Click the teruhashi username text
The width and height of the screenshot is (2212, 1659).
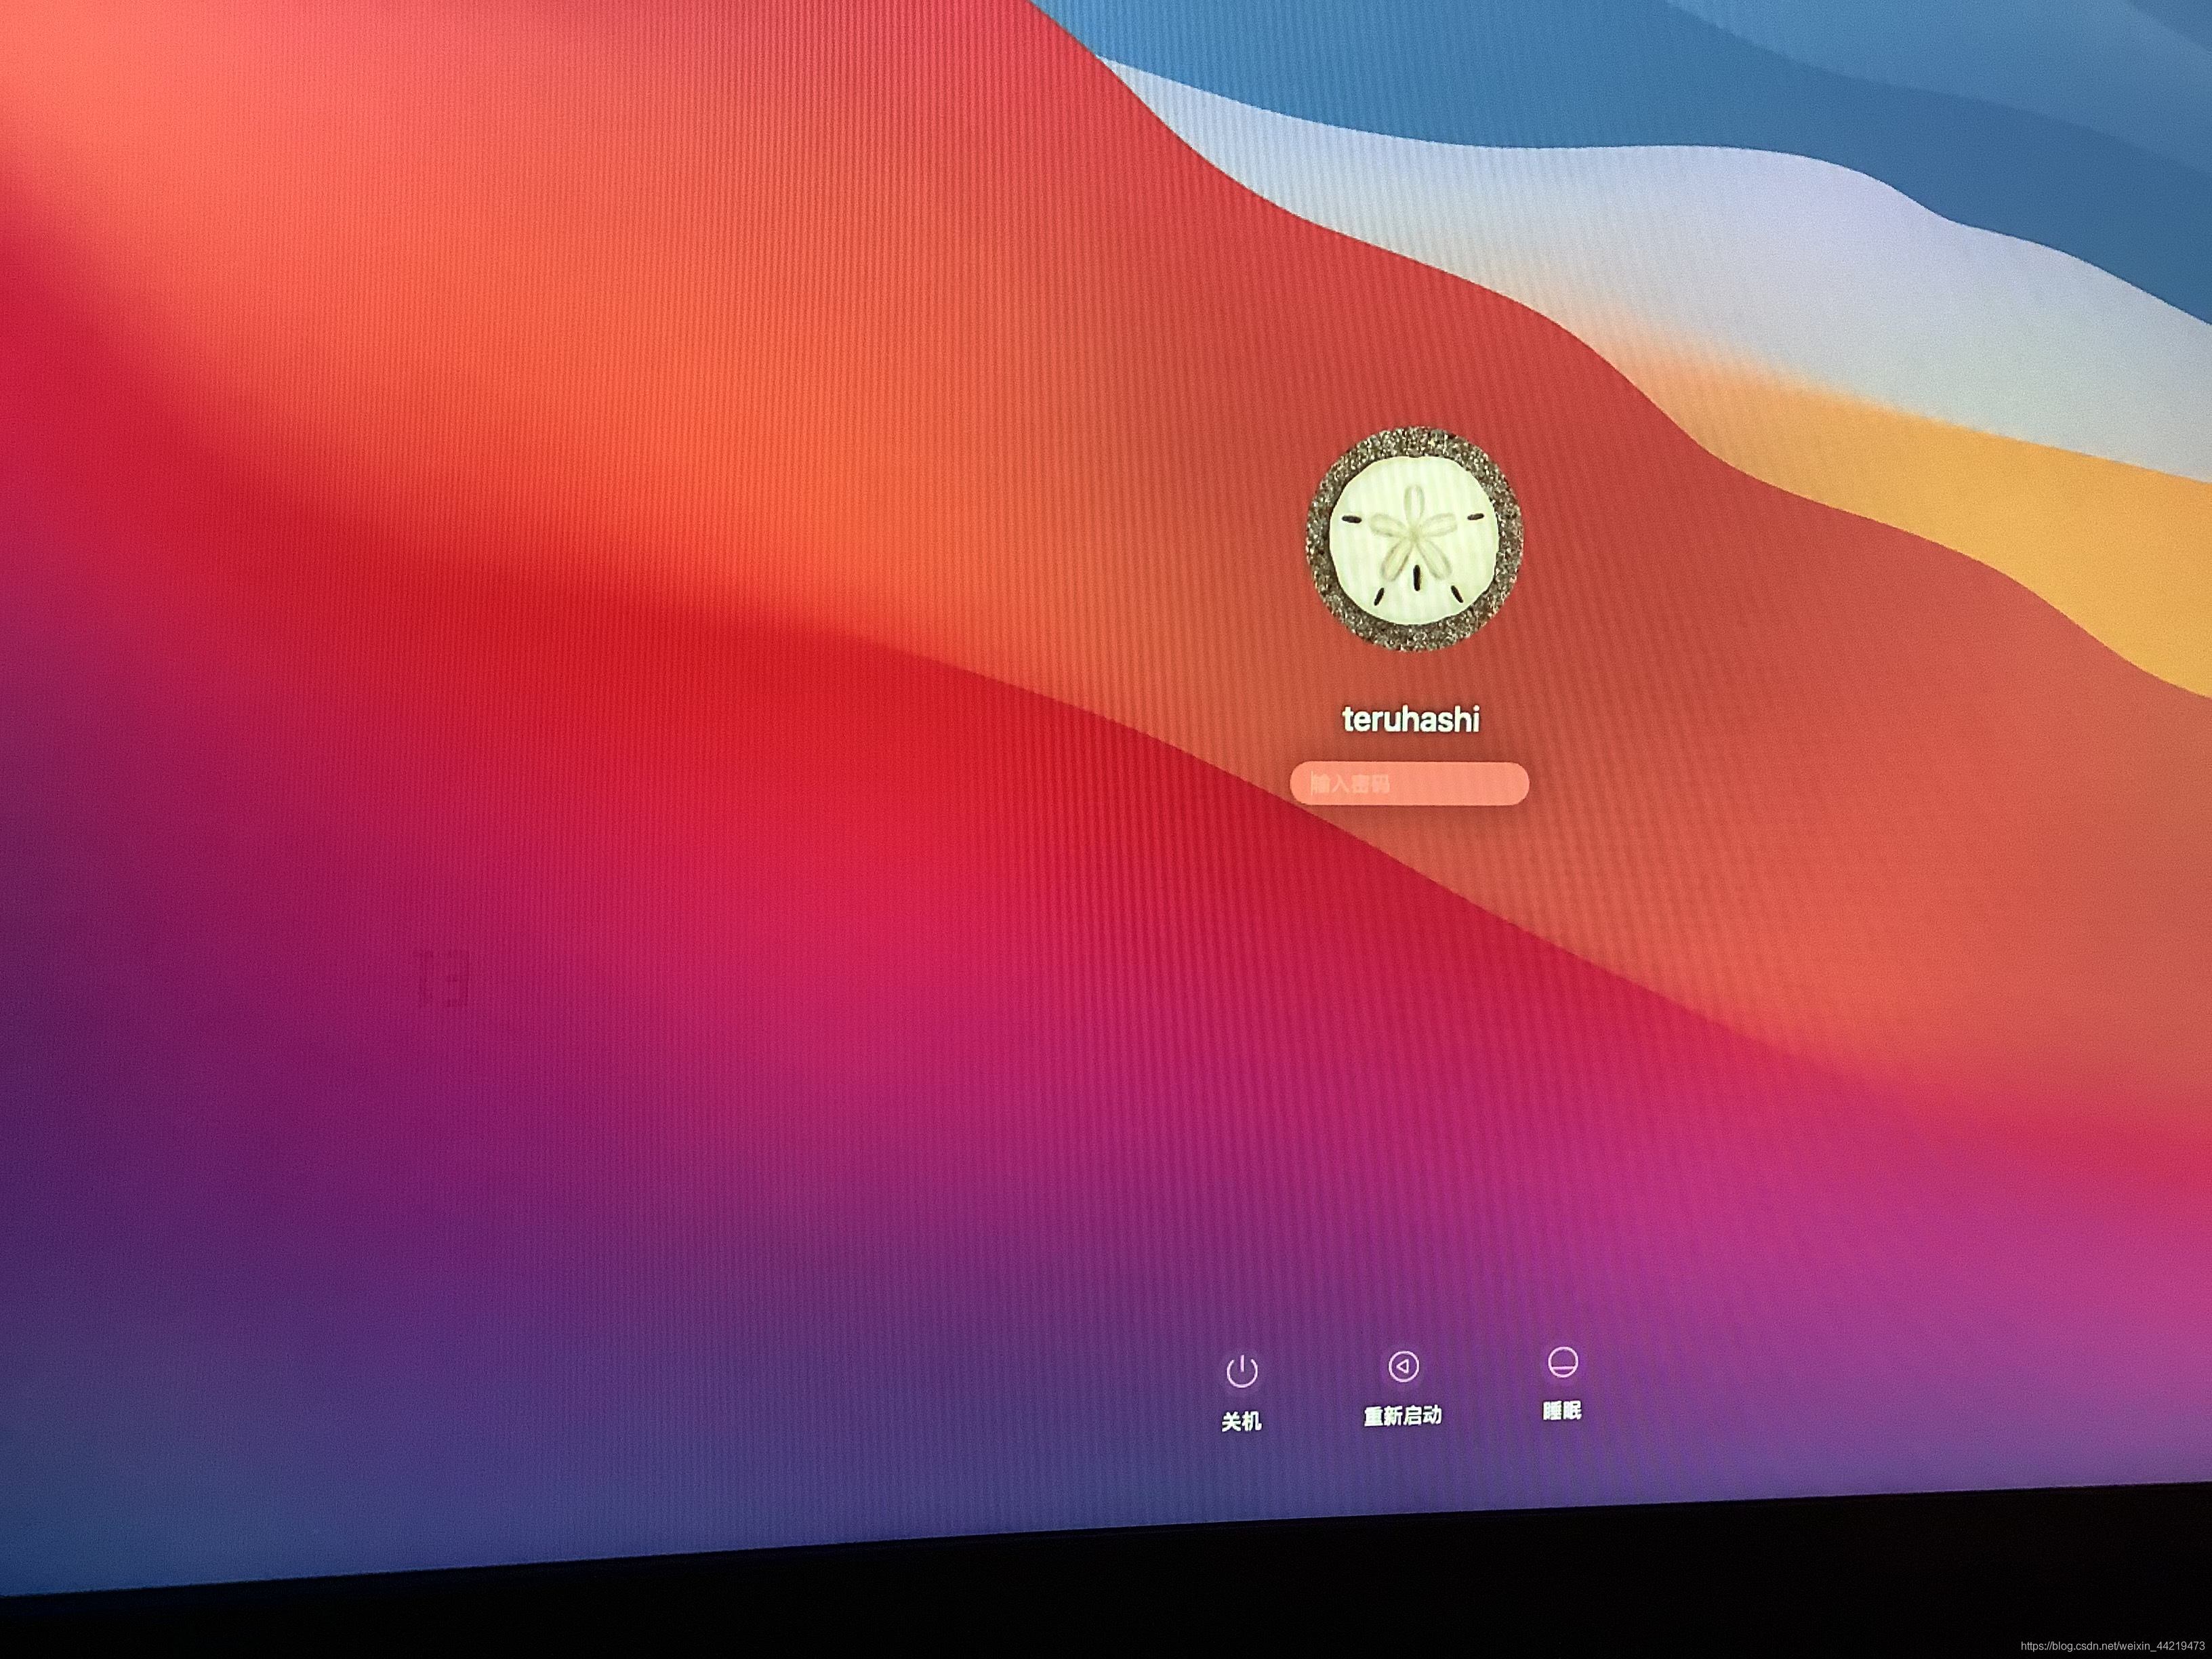click(x=1410, y=719)
